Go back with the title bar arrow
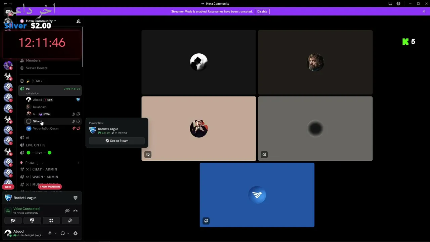The width and height of the screenshot is (430, 242). (5, 3)
